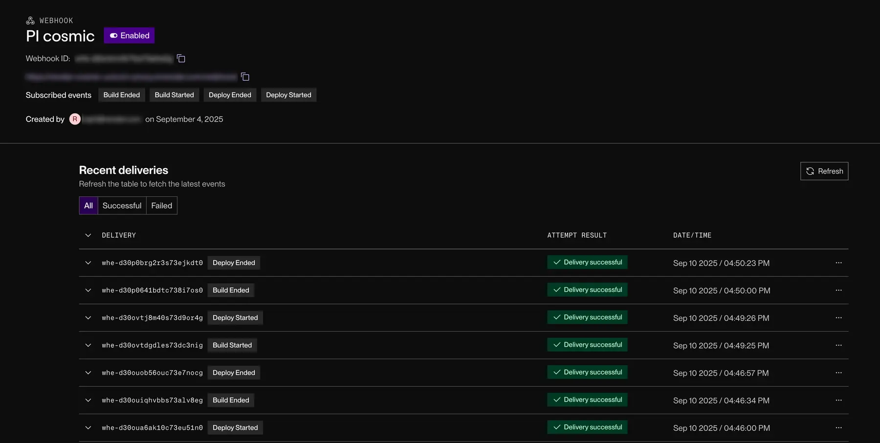Open the ellipsis menu for the Build Started delivery
The image size is (880, 443).
point(839,345)
